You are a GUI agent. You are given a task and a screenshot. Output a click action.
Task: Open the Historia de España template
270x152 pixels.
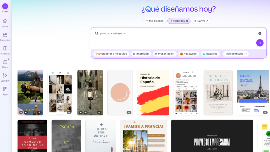pos(153,92)
